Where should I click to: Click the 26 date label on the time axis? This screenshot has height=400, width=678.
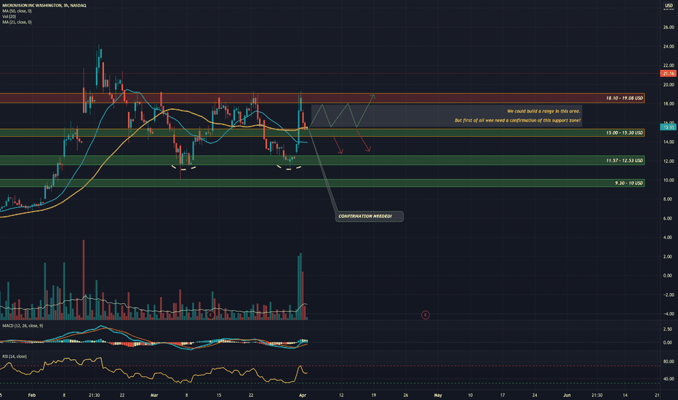pyautogui.click(x=406, y=395)
